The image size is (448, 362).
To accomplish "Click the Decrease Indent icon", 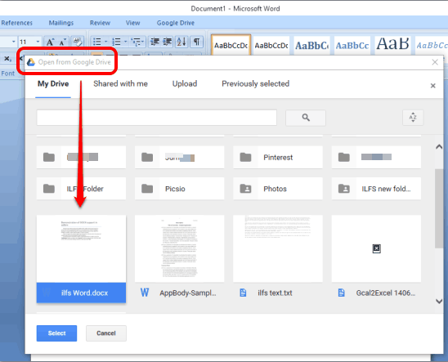I will pyautogui.click(x=155, y=42).
